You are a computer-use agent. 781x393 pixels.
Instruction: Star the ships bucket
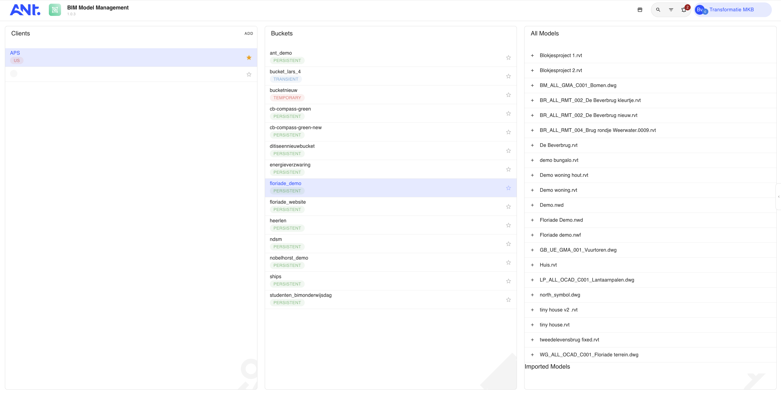coord(508,281)
